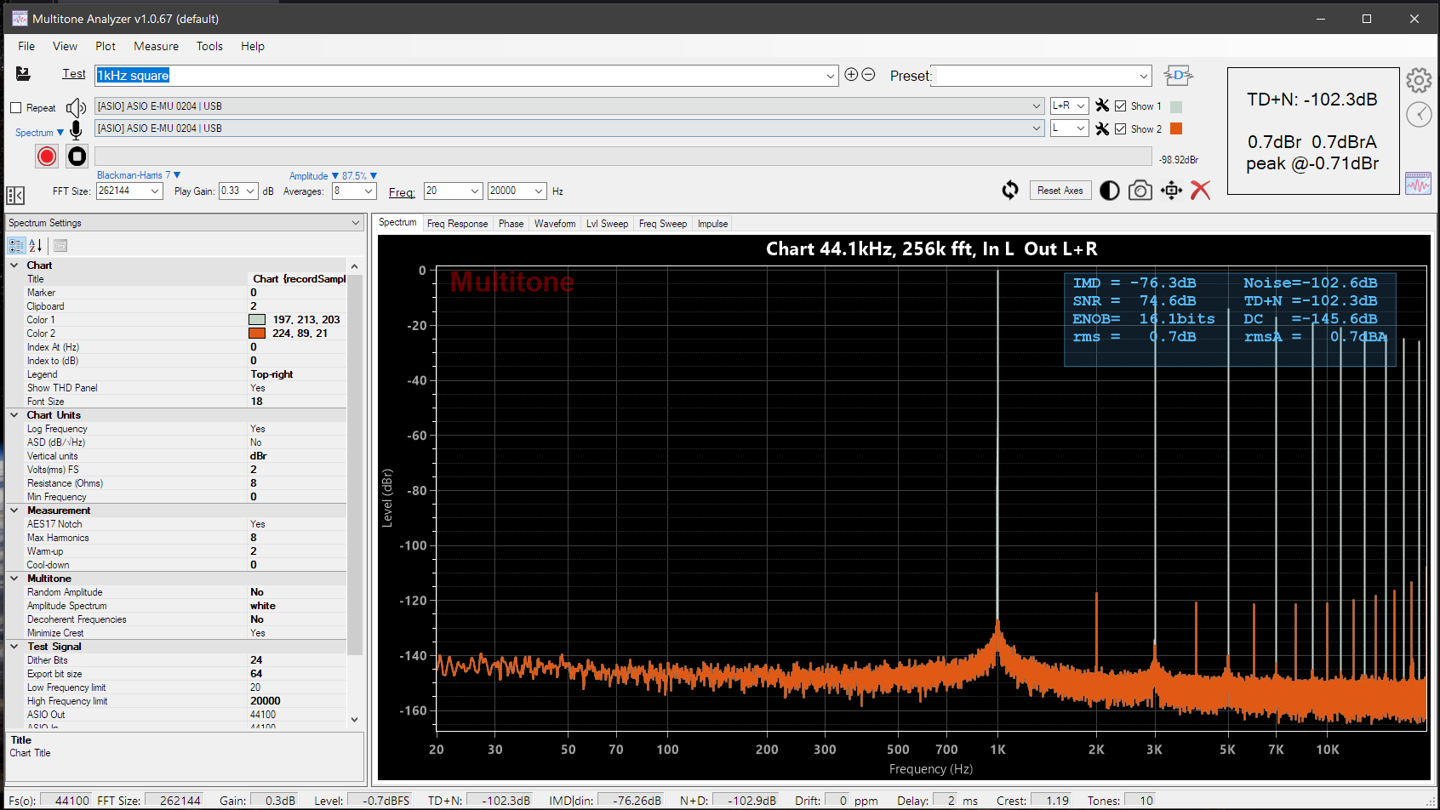Viewport: 1440px width, 810px height.
Task: Click settings panel scrollbar down arrow
Action: (355, 719)
